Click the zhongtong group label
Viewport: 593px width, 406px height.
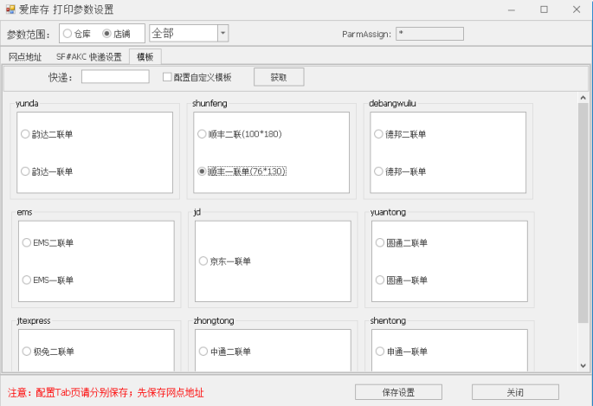point(214,320)
